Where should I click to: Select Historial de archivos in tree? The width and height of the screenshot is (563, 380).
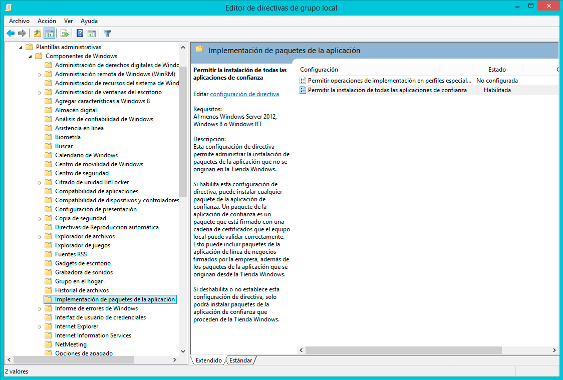82,290
